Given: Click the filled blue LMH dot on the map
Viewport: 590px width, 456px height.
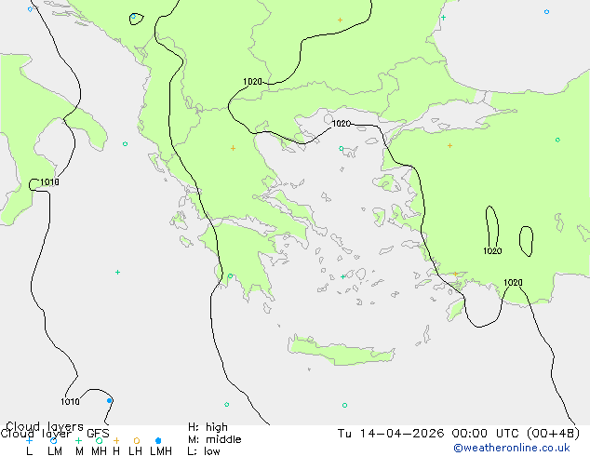Looking at the screenshot, I should 109,401.
